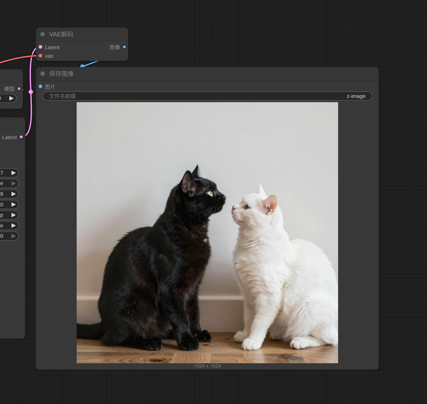
Task: Click the pink Latent input socket on VAE解码
Action: pyautogui.click(x=41, y=47)
